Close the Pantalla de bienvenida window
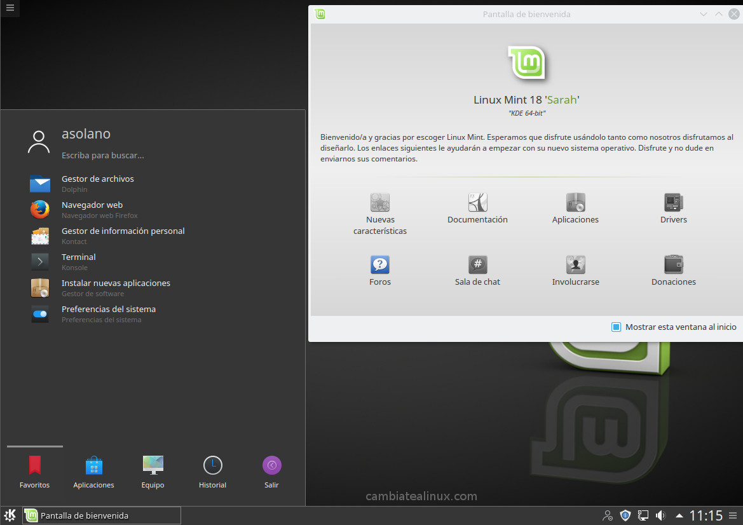Viewport: 743px width, 525px height. click(x=733, y=14)
